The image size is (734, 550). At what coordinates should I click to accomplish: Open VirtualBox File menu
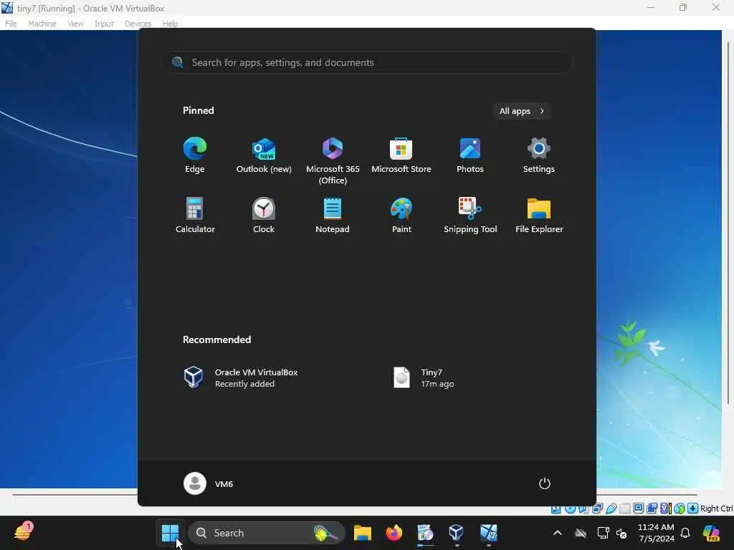[11, 24]
